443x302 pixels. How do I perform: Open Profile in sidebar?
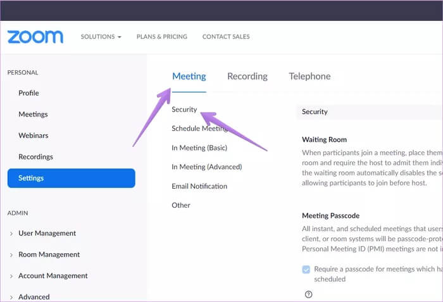[28, 93]
